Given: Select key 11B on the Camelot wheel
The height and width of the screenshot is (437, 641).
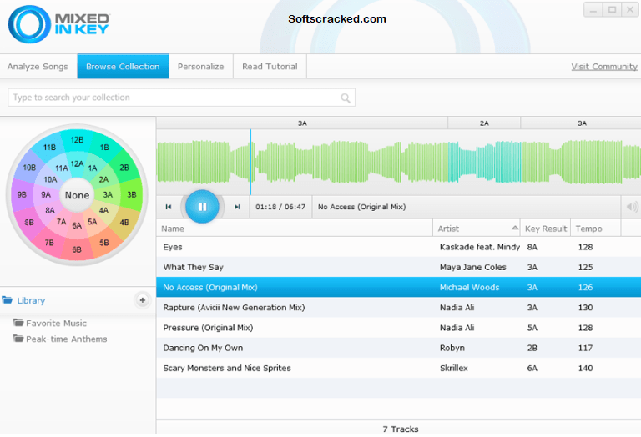Looking at the screenshot, I should (49, 148).
